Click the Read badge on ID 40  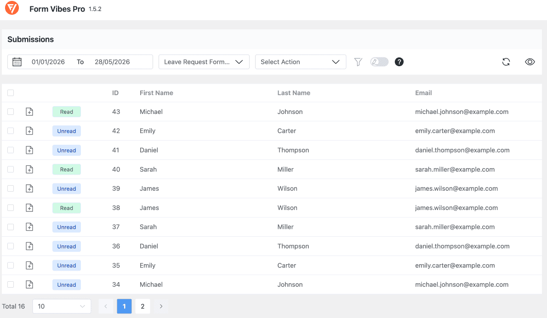[x=67, y=170]
